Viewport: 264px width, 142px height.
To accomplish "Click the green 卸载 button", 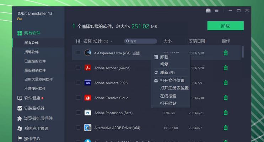I will pos(225,26).
